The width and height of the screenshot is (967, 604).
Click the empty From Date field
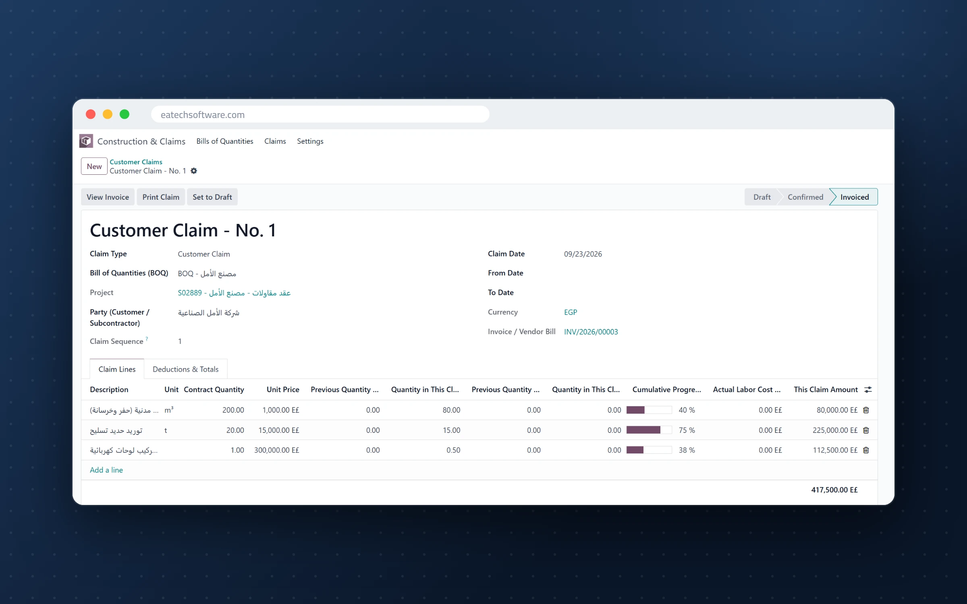pos(717,273)
